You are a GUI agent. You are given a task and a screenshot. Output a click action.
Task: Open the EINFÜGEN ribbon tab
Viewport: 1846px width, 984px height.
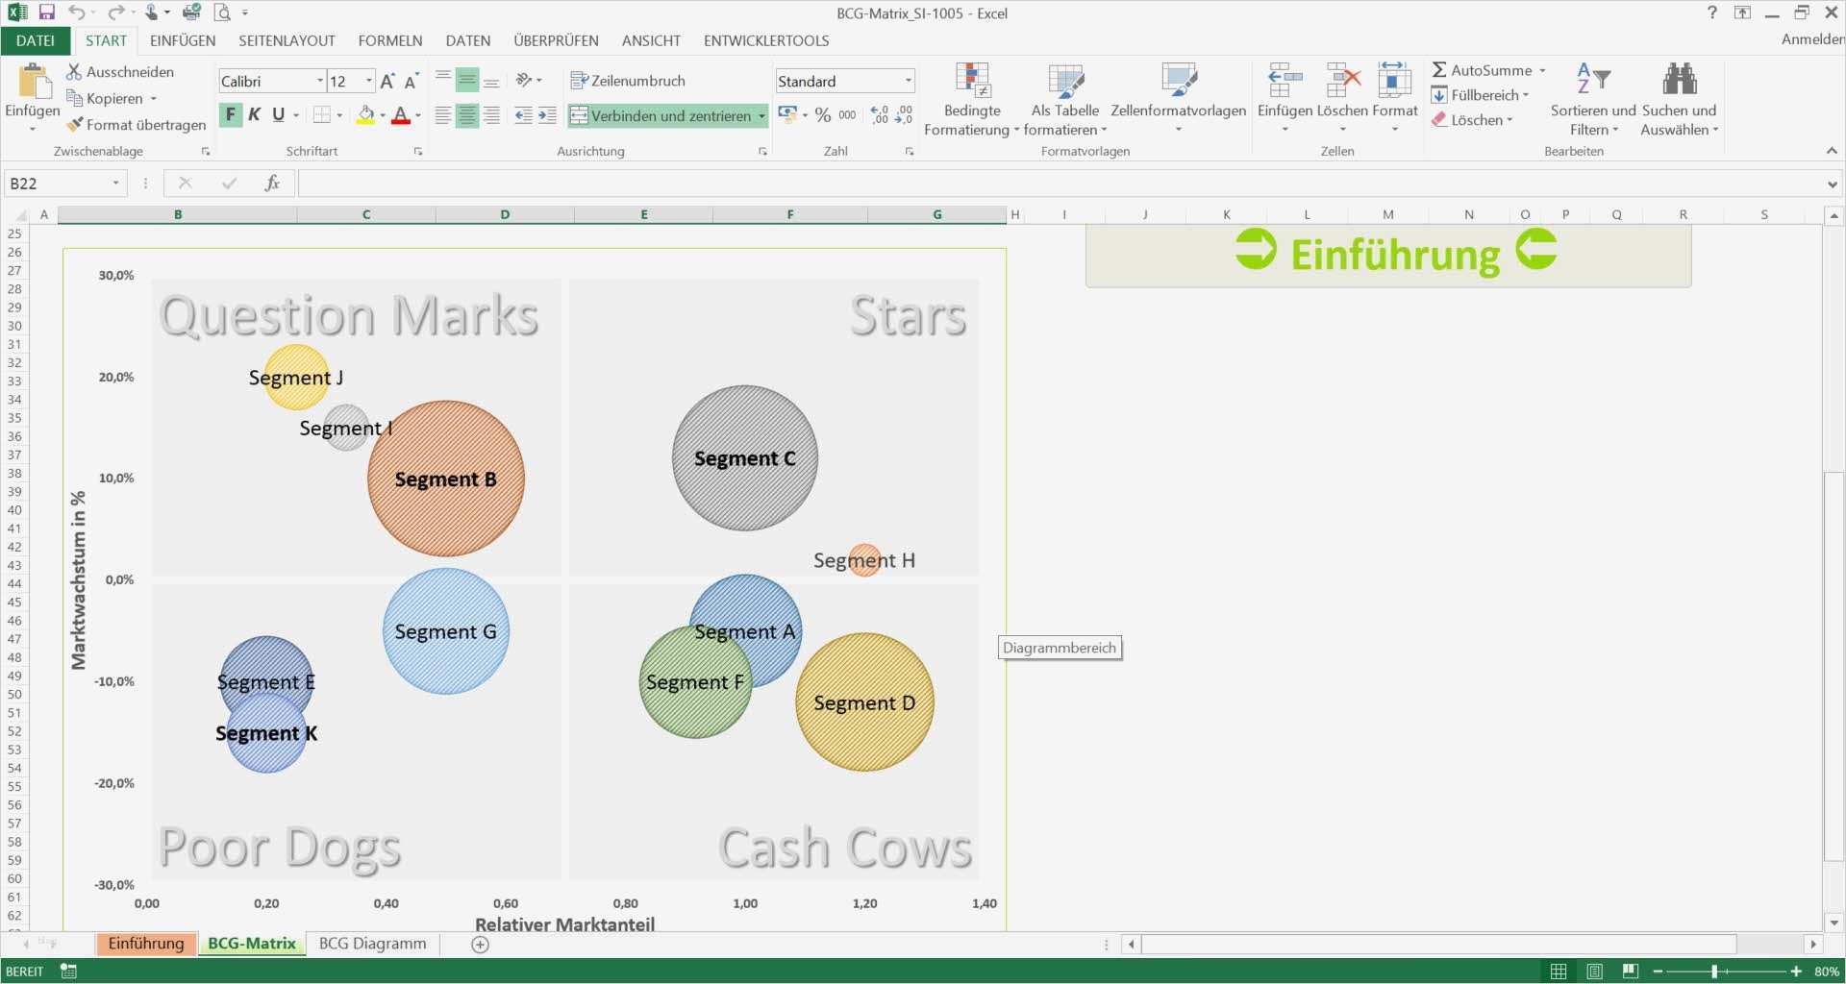coord(183,40)
